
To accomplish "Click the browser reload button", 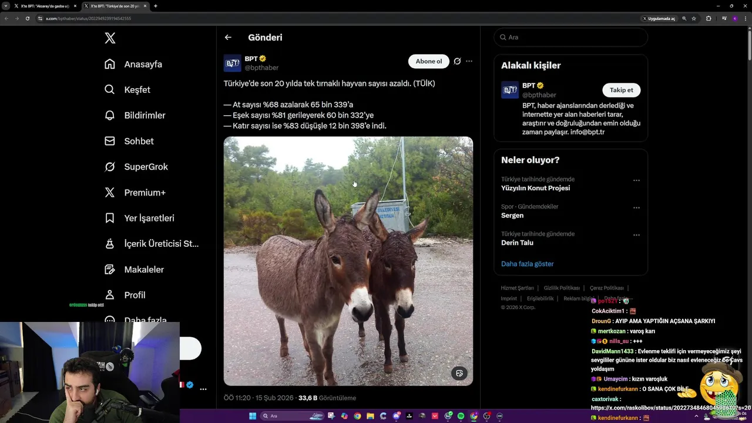I will (x=27, y=18).
